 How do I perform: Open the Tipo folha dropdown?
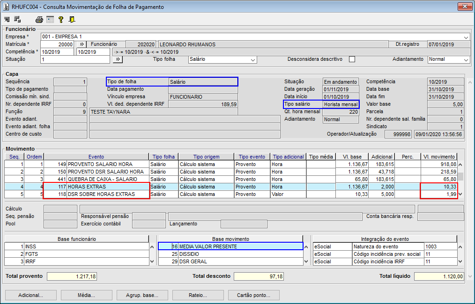(253, 60)
